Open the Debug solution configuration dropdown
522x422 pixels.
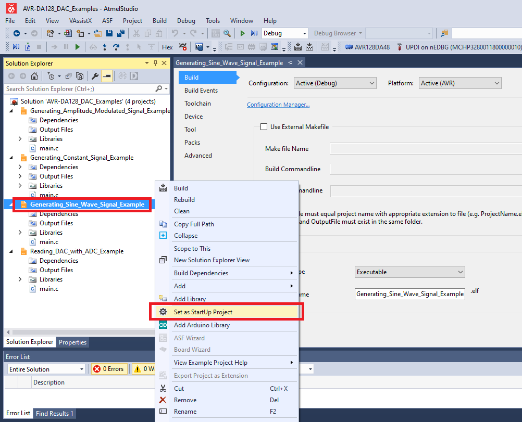pos(284,33)
